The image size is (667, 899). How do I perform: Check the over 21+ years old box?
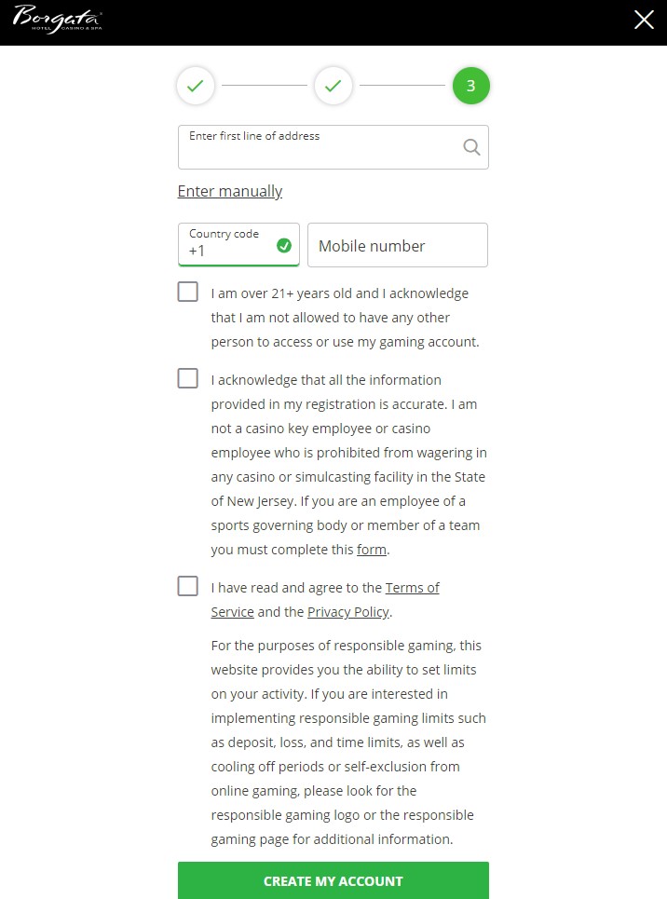[x=187, y=292]
